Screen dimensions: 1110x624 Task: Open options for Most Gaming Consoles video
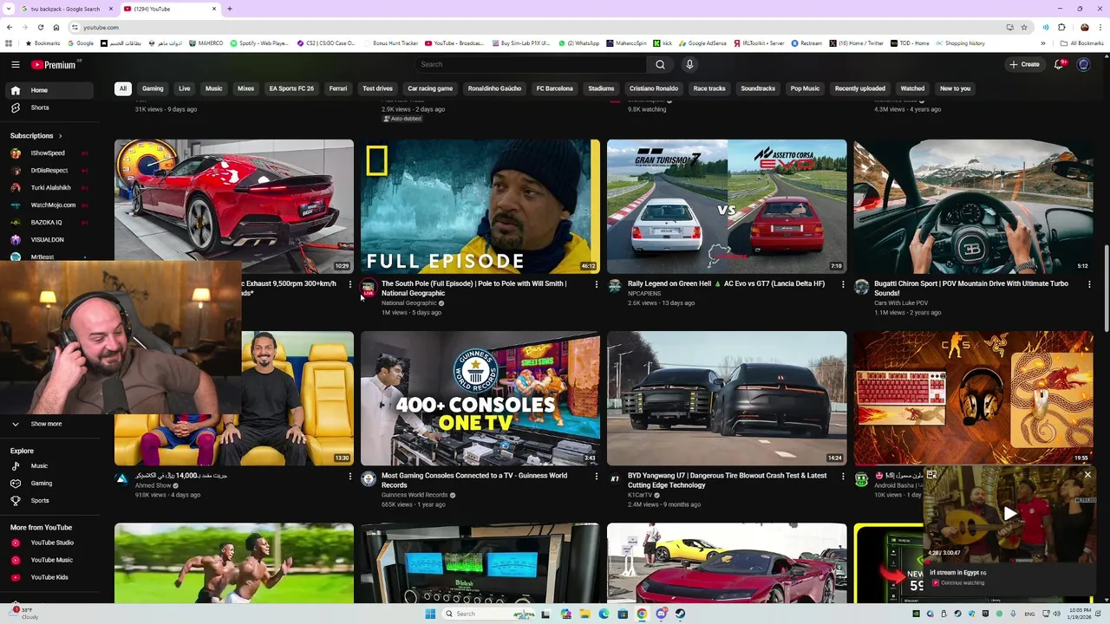click(x=597, y=477)
